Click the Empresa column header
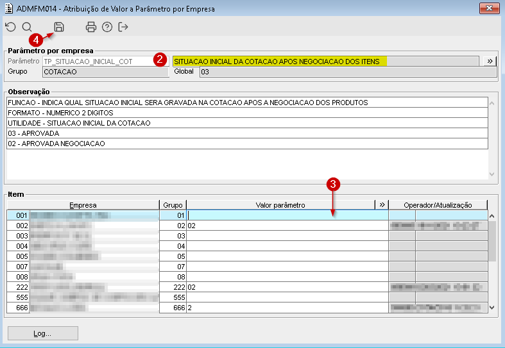 83,205
